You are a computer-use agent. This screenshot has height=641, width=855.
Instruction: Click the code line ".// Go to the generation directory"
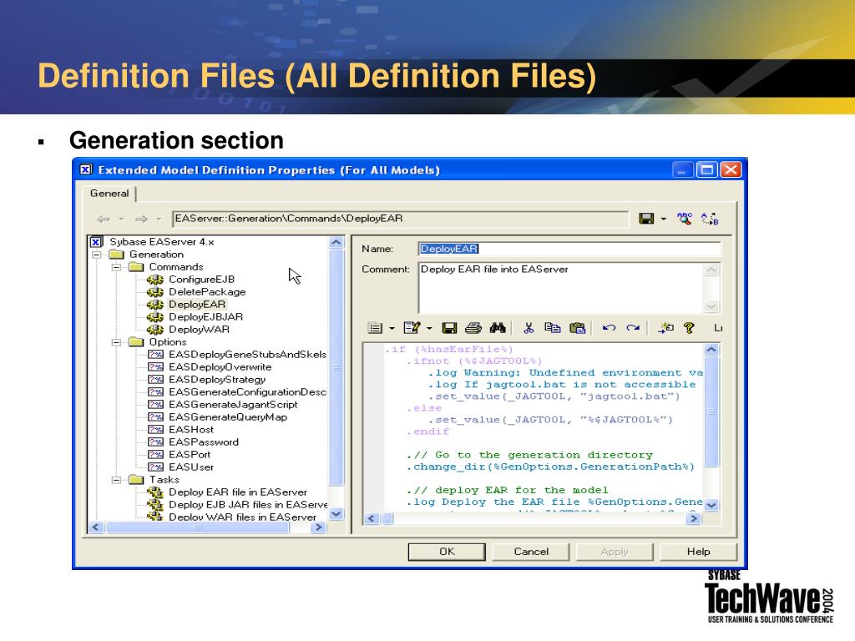pos(529,455)
